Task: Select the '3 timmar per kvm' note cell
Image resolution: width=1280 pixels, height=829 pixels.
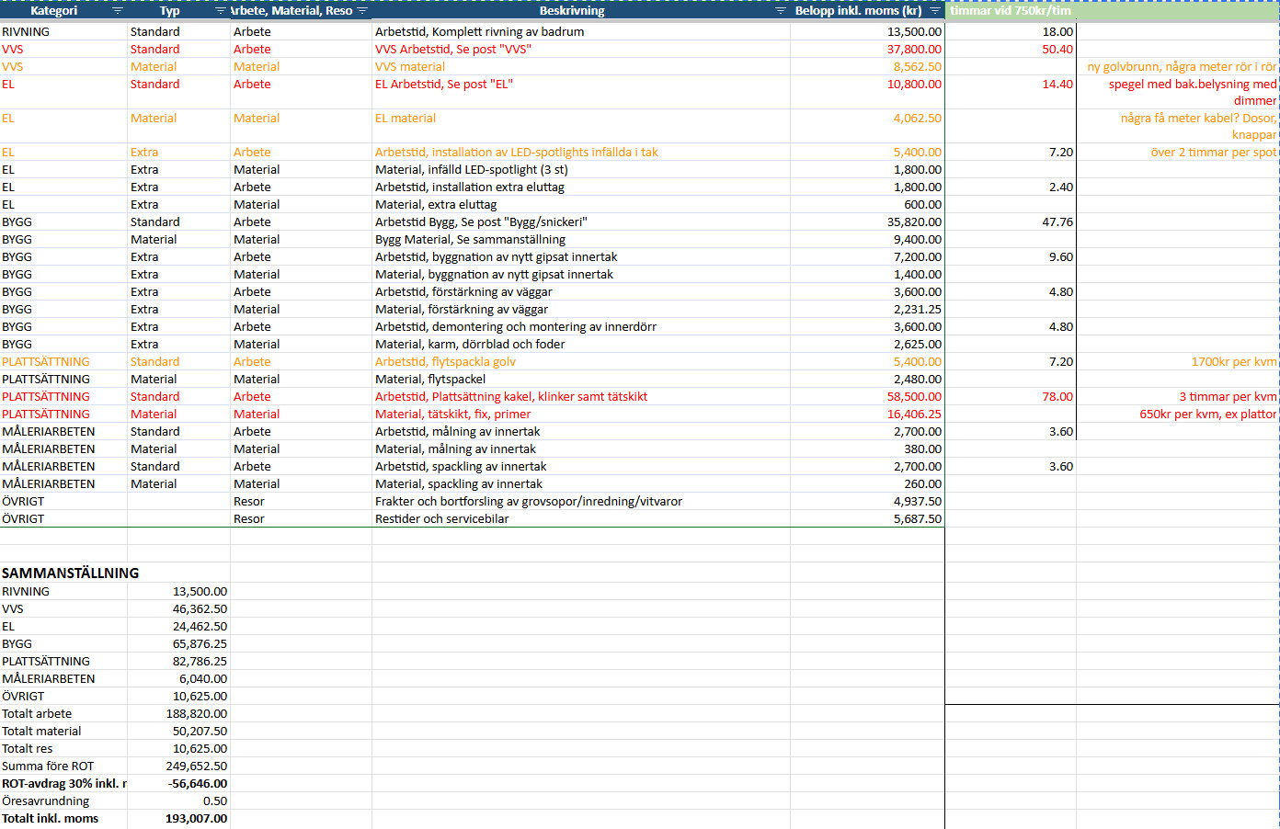Action: click(x=1228, y=396)
